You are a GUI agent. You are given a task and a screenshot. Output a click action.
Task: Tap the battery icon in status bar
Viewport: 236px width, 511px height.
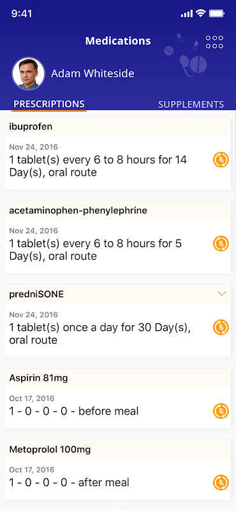217,13
